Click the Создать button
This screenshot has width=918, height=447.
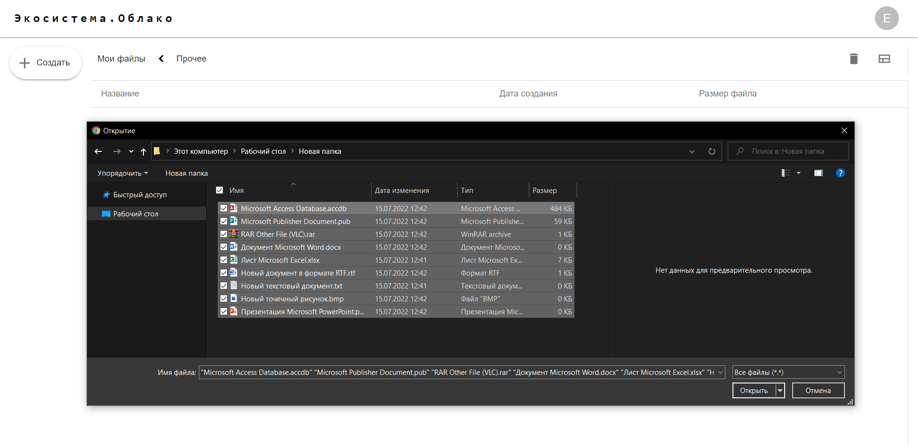click(x=45, y=63)
